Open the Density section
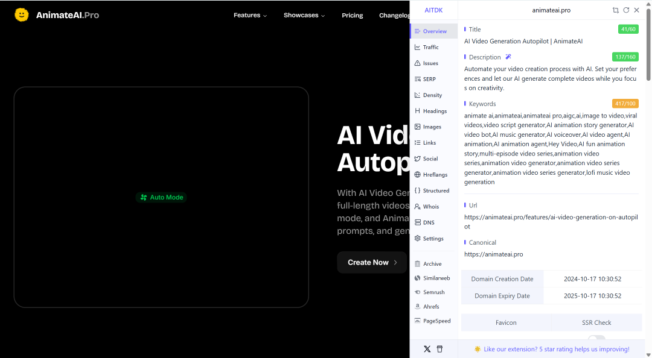Screen dimensions: 652x358 pos(433,95)
